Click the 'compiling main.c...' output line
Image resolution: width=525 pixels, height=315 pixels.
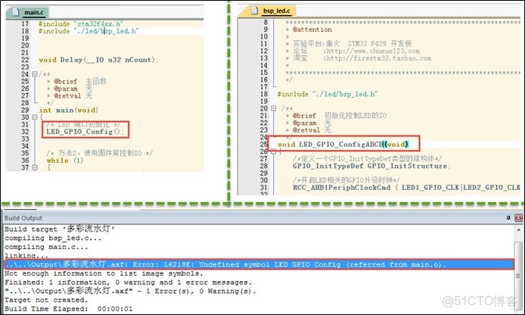tap(46, 247)
